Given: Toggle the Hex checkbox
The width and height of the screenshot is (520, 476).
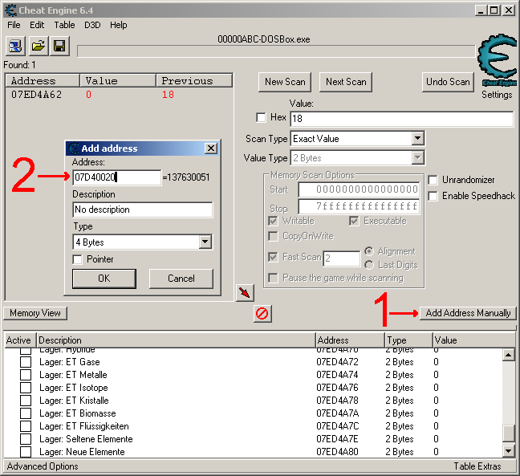Looking at the screenshot, I should (261, 117).
